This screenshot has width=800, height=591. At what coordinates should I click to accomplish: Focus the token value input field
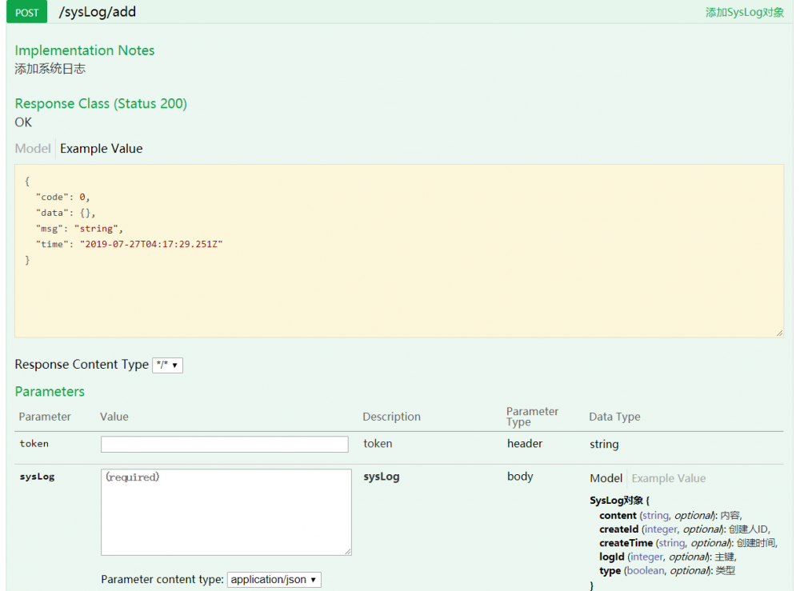pos(225,444)
